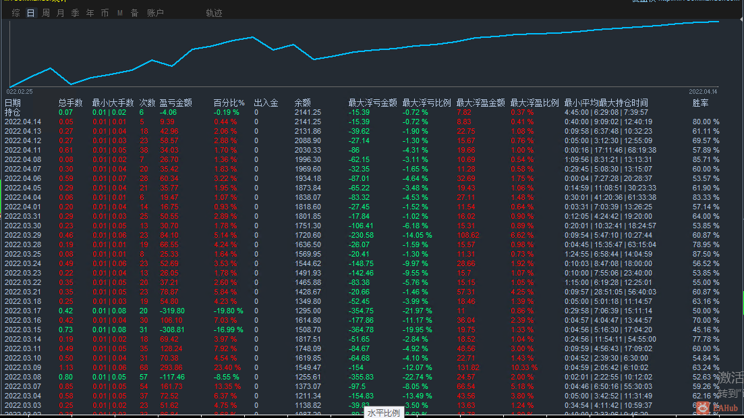This screenshot has height=418, width=744.
Task: Click the 胜率 column header
Action: pos(700,103)
